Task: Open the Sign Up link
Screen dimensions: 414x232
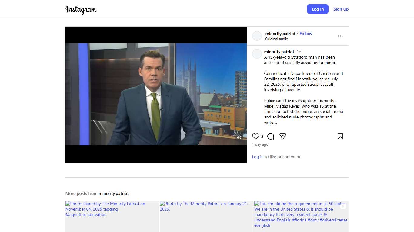Action: pyautogui.click(x=341, y=9)
